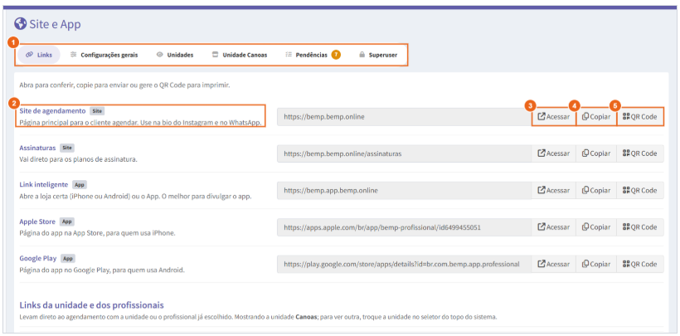Open the Links tab
This screenshot has height=336, width=680.
point(39,55)
